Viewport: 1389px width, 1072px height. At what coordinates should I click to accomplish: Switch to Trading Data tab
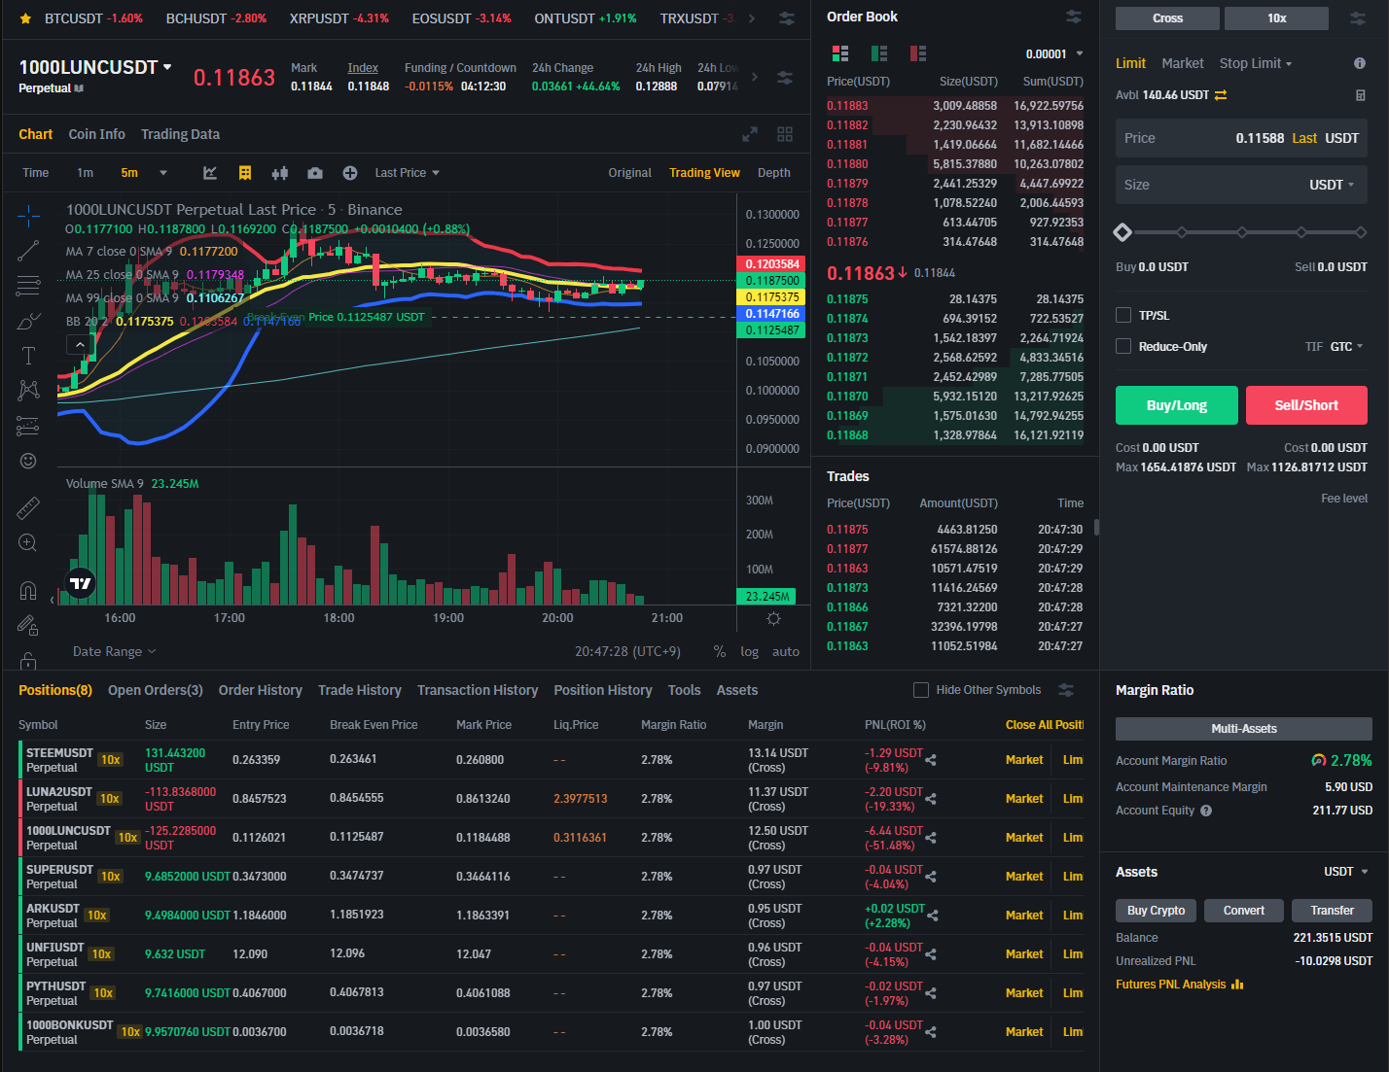[x=180, y=134]
